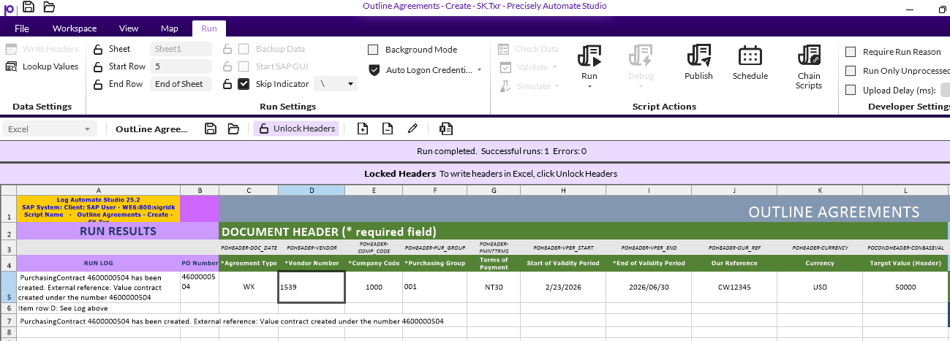The image size is (950, 341).
Task: Save the OutLine Agreements data file
Action: click(211, 129)
